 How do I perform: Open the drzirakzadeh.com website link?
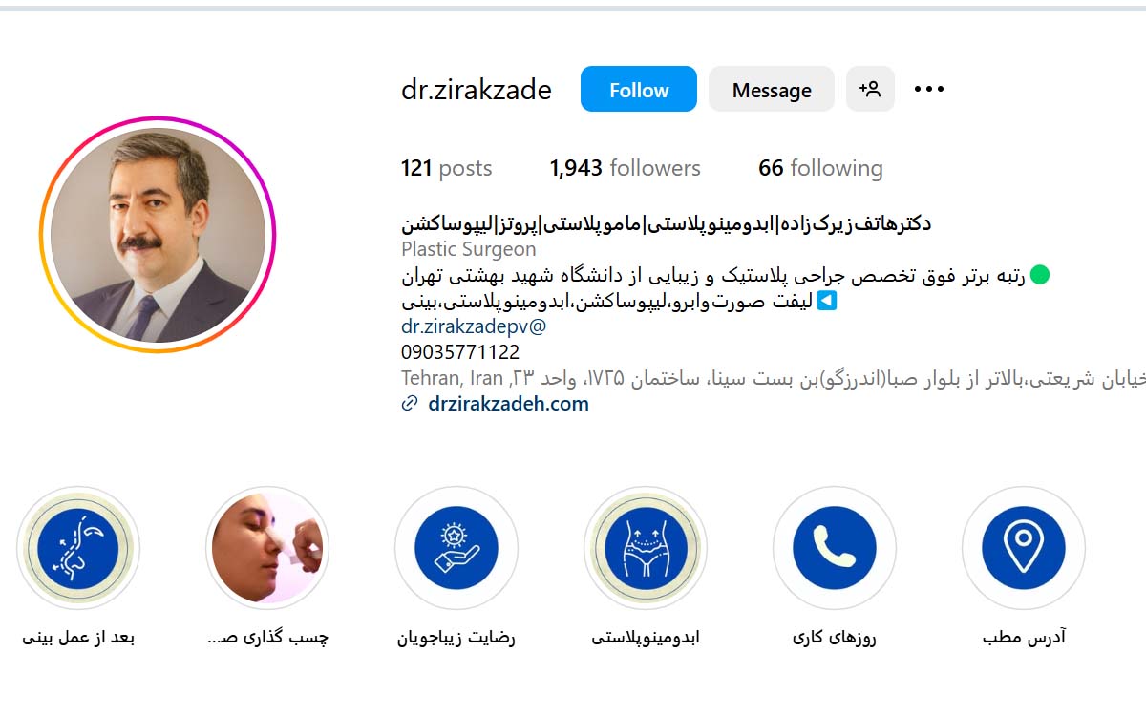[x=508, y=404]
